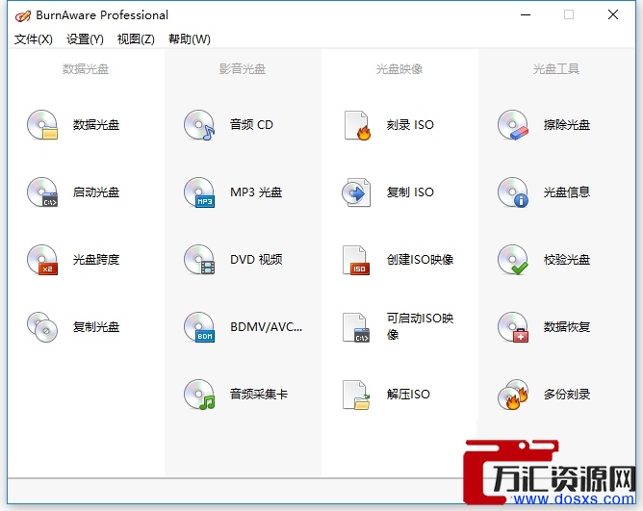
Task: Click the 数据光盘 text label in first tile
Action: coord(96,125)
